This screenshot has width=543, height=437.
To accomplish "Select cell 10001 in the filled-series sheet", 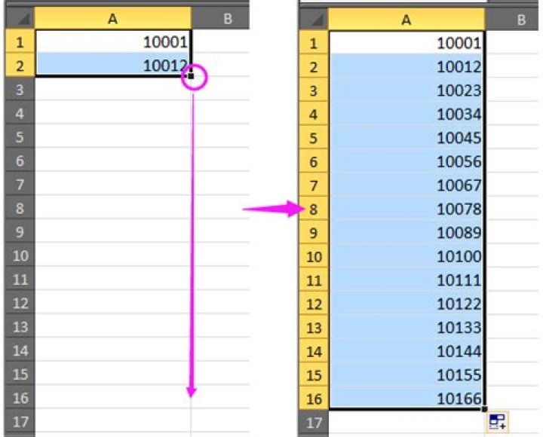I will coord(406,43).
